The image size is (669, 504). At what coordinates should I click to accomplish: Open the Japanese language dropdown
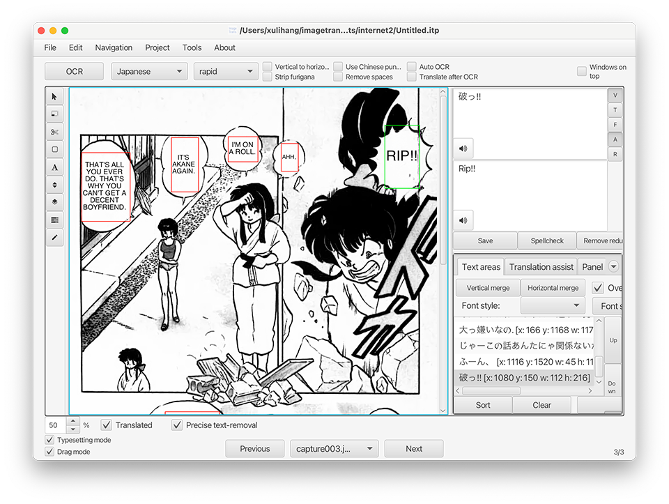(149, 72)
